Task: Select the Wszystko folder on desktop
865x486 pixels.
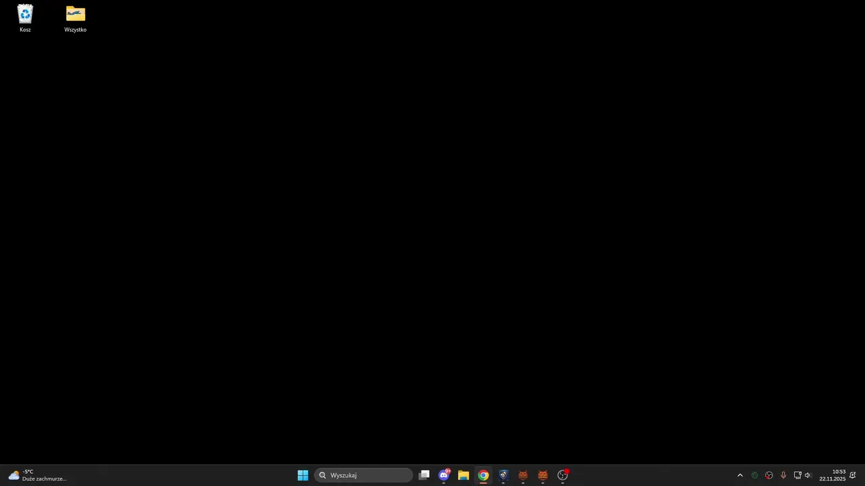Action: coord(75,18)
